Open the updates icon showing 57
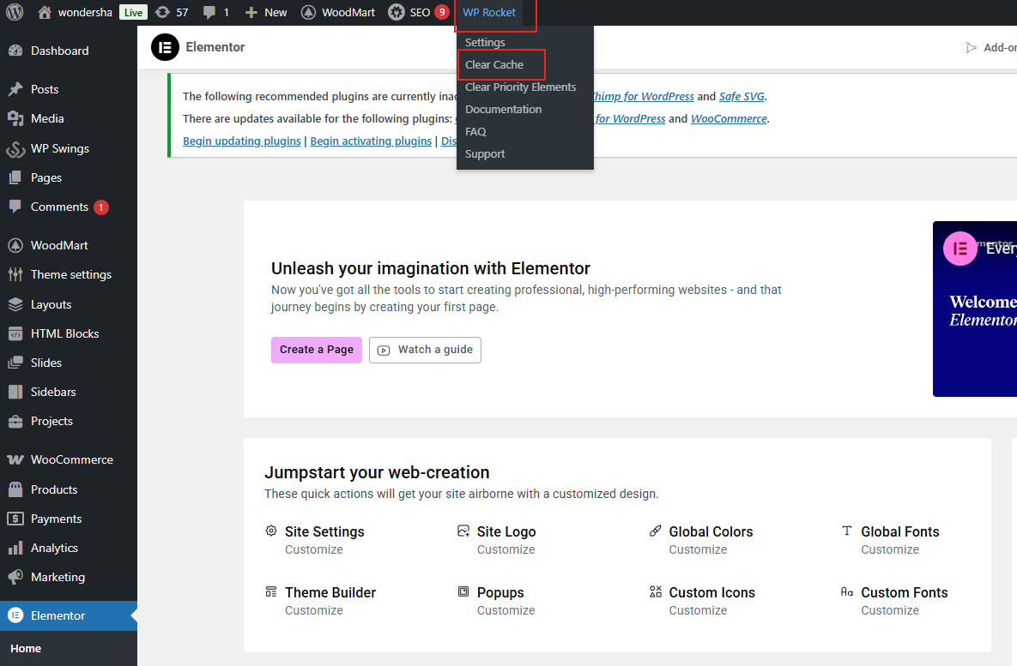Viewport: 1017px width, 666px height. tap(162, 12)
